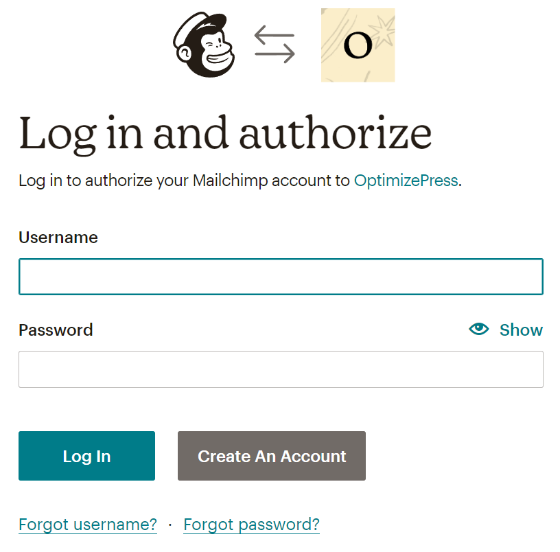
Task: Click the "Log in and authorize" heading
Action: [x=225, y=133]
